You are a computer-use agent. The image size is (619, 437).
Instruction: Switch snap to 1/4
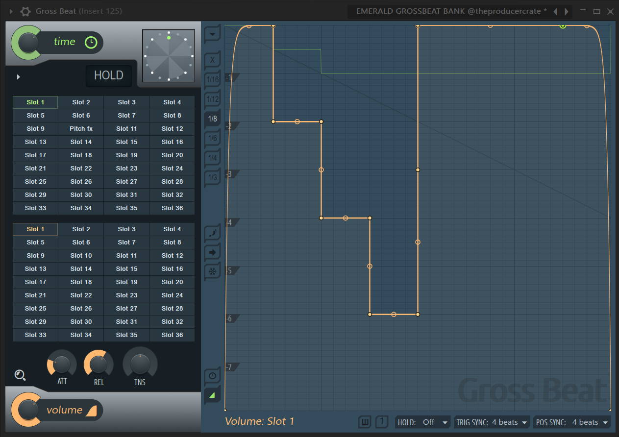click(x=212, y=158)
